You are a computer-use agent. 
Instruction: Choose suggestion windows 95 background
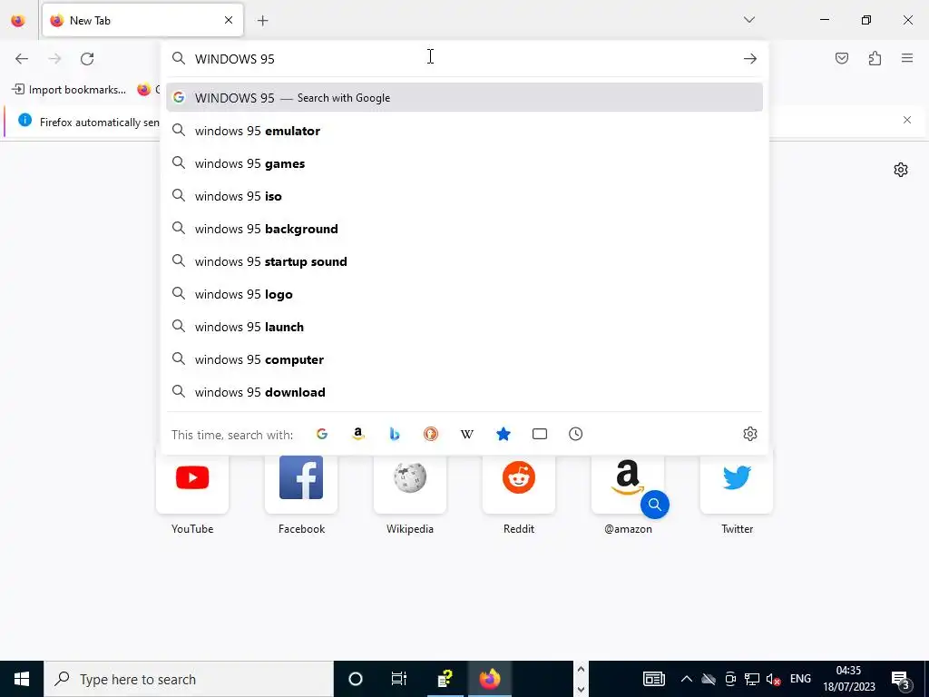click(464, 229)
